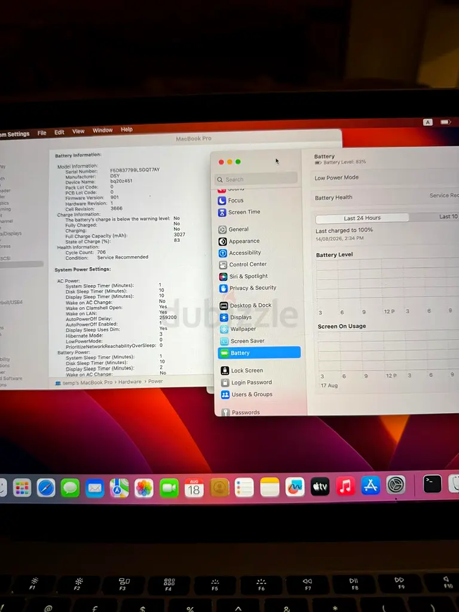This screenshot has width=459, height=612.
Task: Click Power in System Information path bar
Action: [x=155, y=381]
